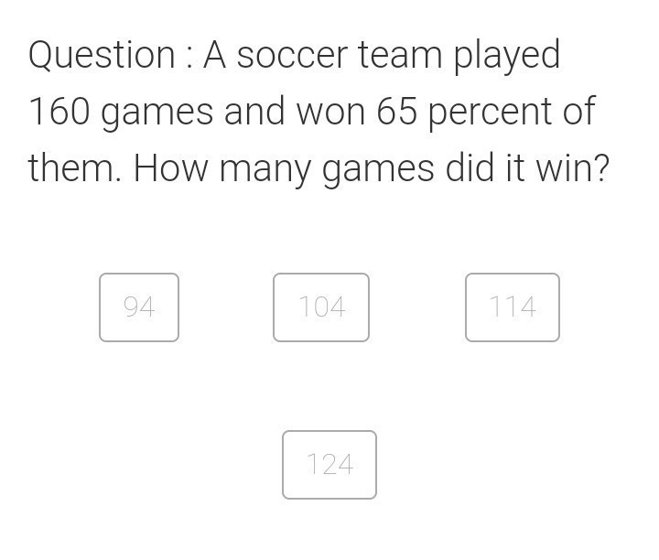Click the word "team" in the question
The width and height of the screenshot is (659, 560).
click(400, 56)
